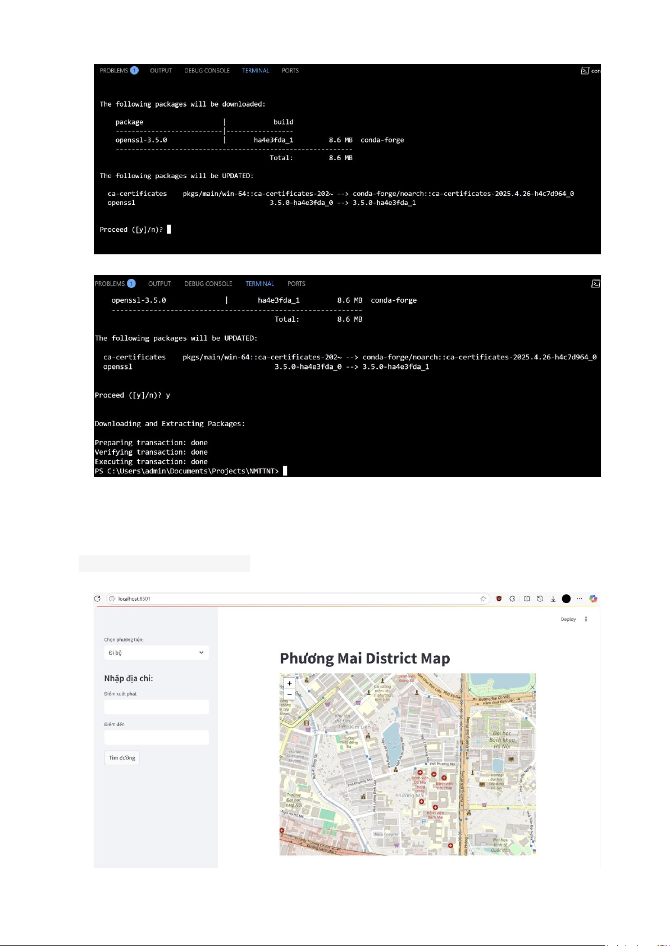Focus the Điểm xuất phát input field
Viewport: 670px width, 946px height.
[x=156, y=707]
